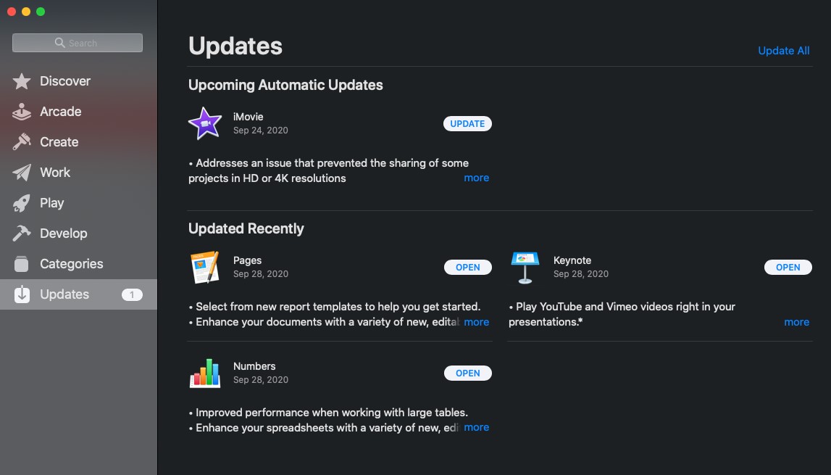This screenshot has height=475, width=831.
Task: Click the Keynote app icon
Action: point(525,267)
